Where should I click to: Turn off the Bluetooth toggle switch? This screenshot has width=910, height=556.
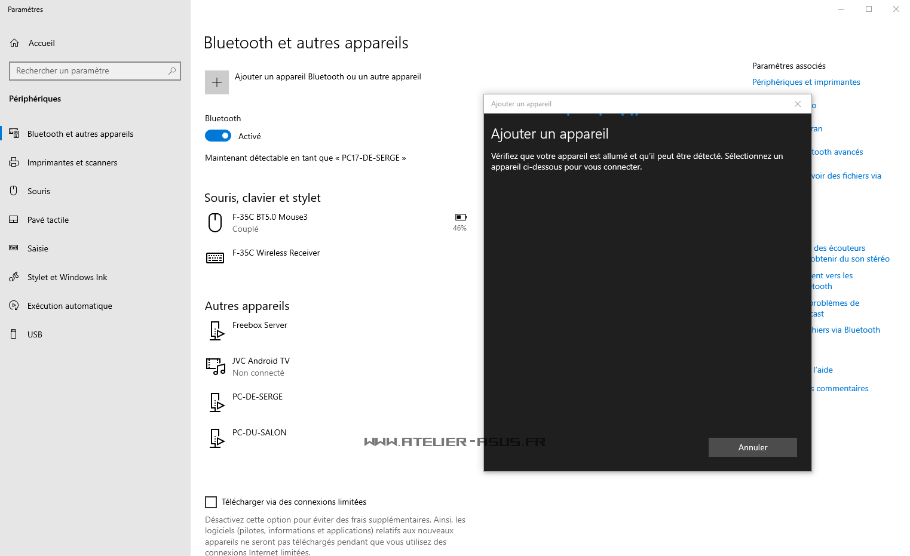(218, 136)
